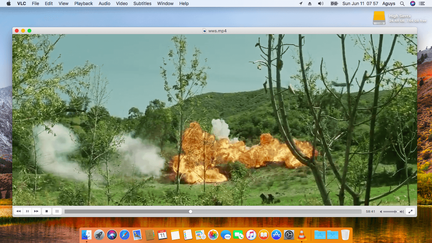Click the Siri icon in menu bar
Viewport: 432px width, 243px height.
412,3
